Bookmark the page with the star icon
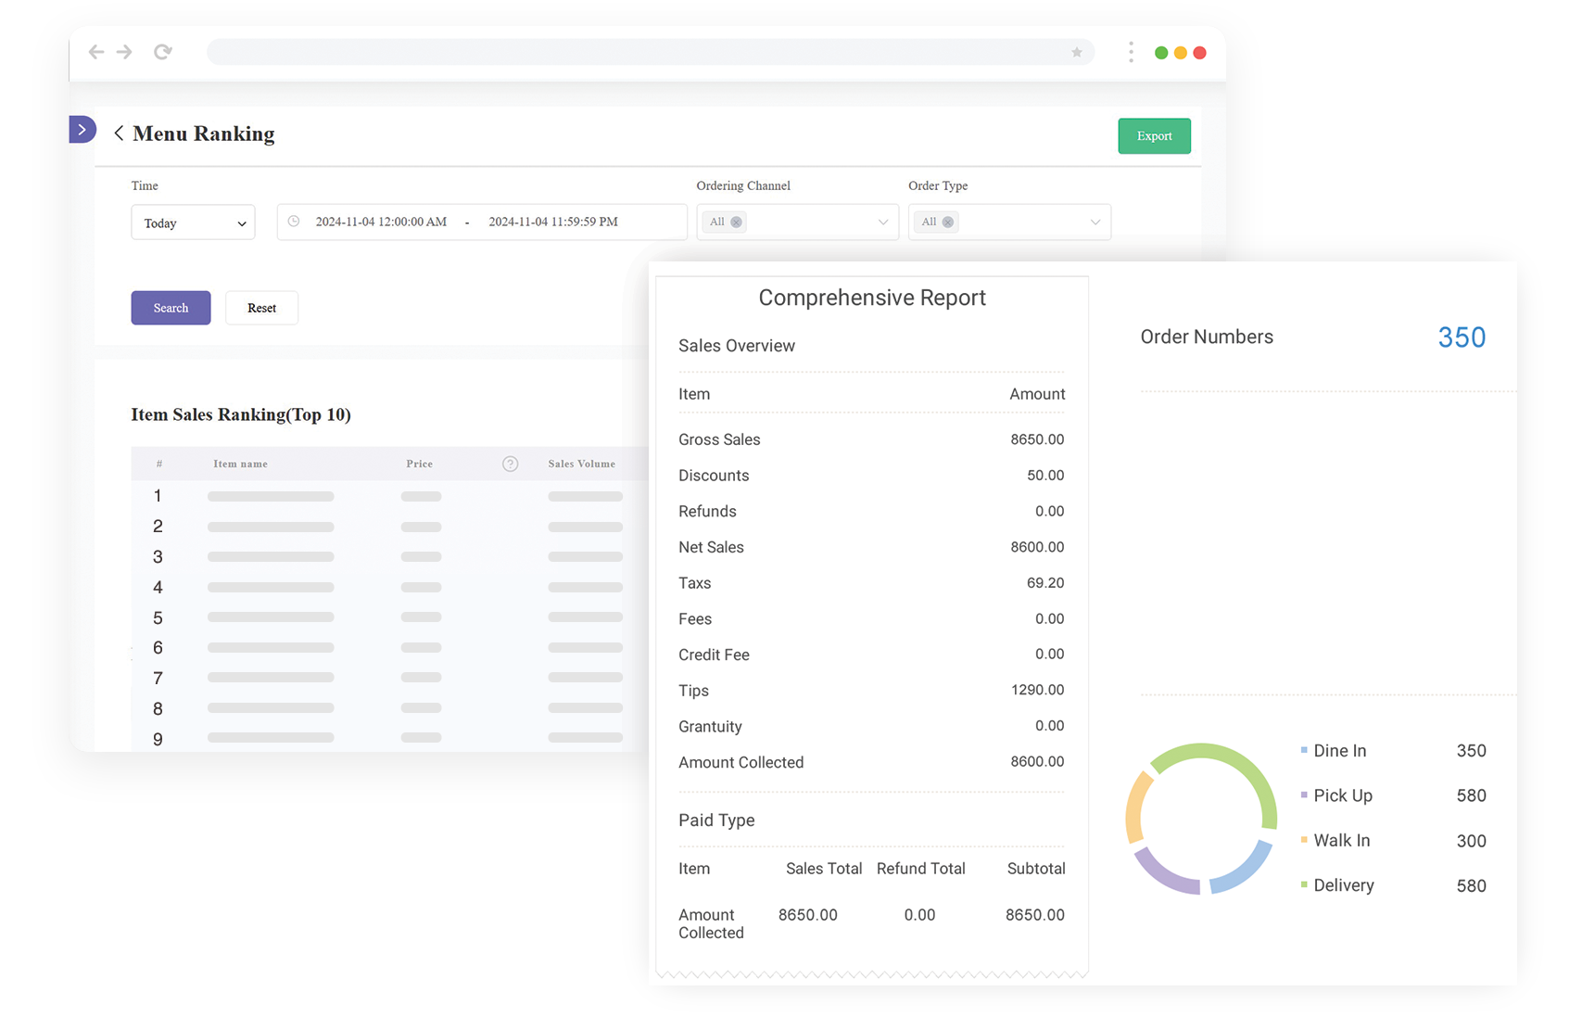The width and height of the screenshot is (1582, 1030). coord(1077,52)
